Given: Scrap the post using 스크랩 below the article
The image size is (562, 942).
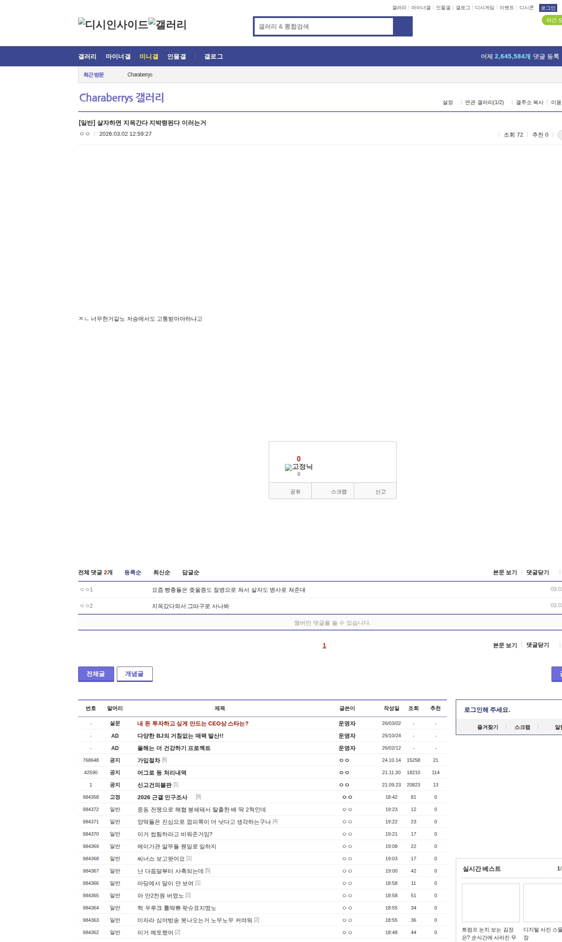Looking at the screenshot, I should click(x=339, y=492).
